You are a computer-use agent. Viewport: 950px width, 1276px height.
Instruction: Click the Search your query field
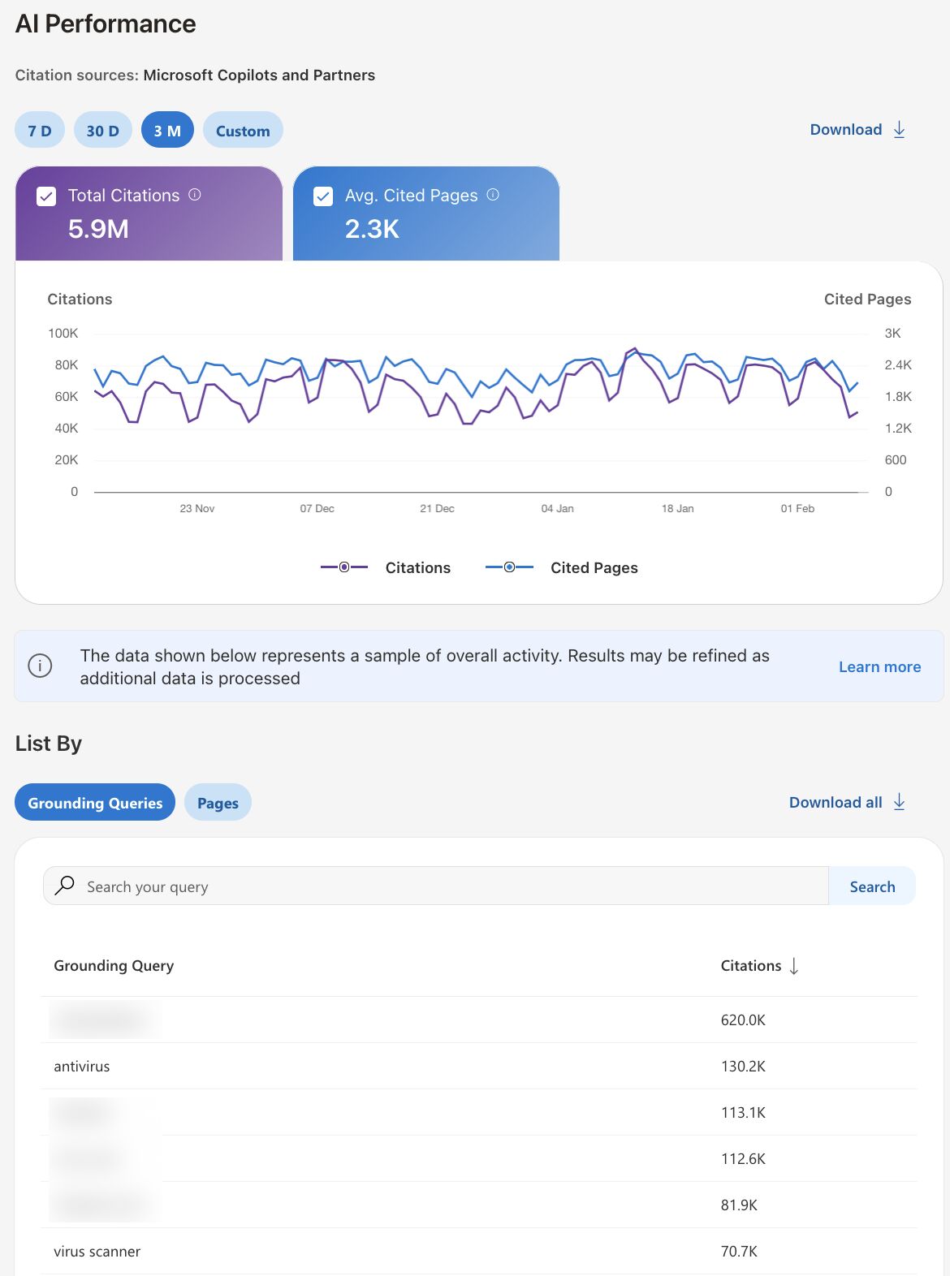pyautogui.click(x=436, y=886)
